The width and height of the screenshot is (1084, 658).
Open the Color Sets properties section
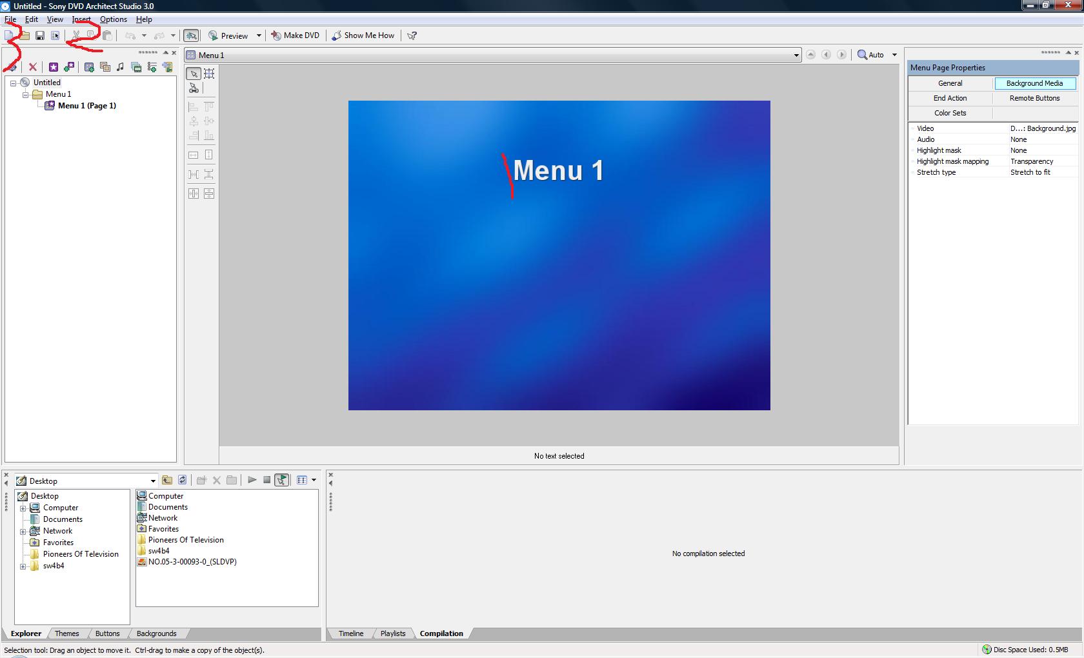pos(950,113)
